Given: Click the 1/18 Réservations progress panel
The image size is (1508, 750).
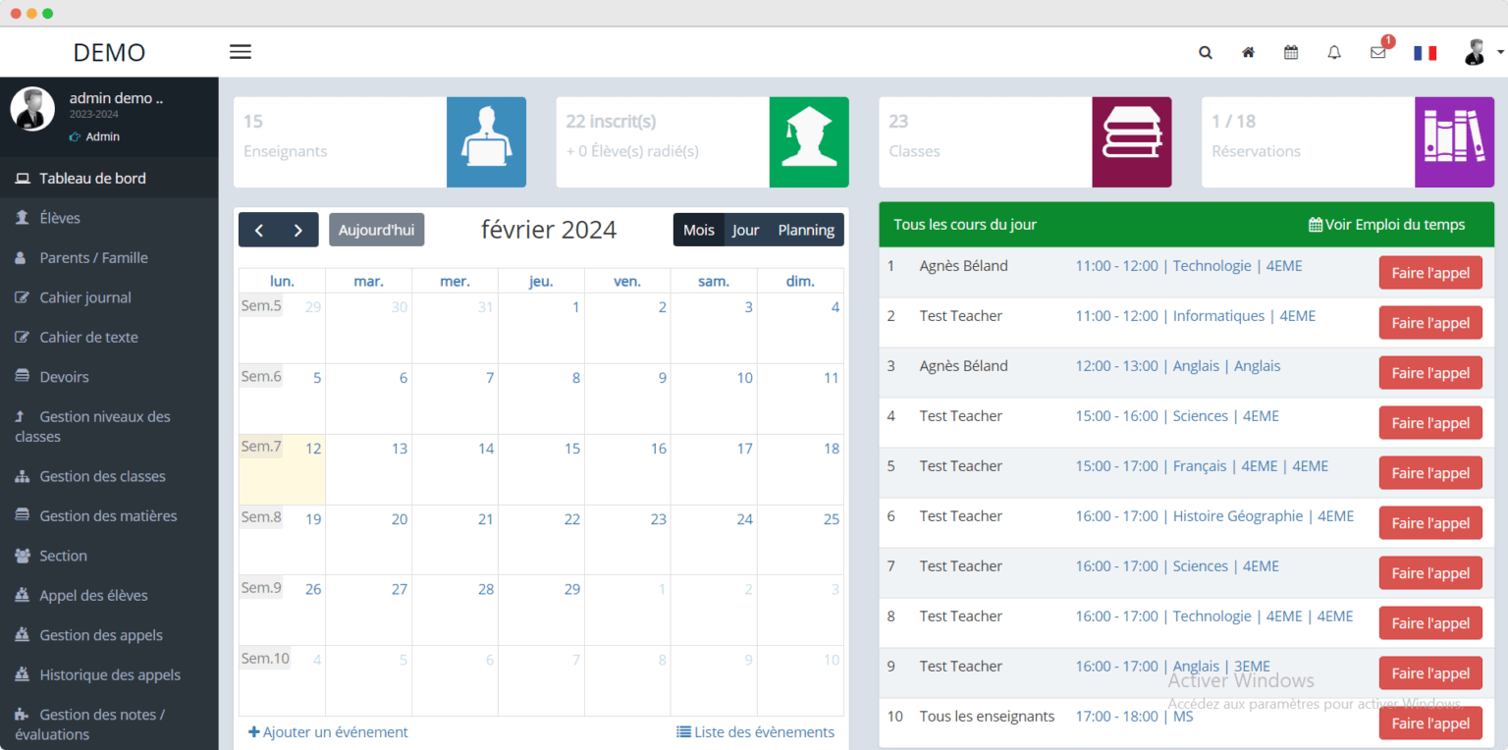Looking at the screenshot, I should pyautogui.click(x=1306, y=141).
